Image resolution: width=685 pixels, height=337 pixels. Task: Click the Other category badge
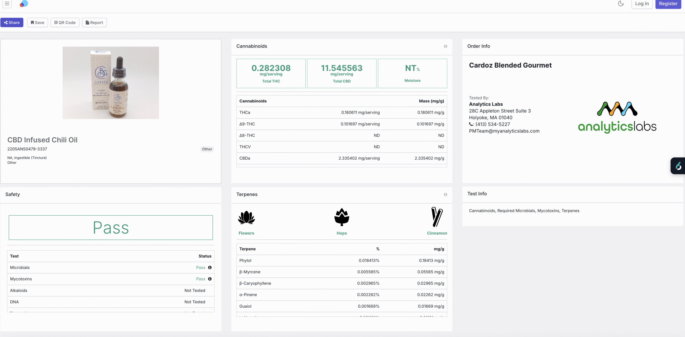(207, 149)
